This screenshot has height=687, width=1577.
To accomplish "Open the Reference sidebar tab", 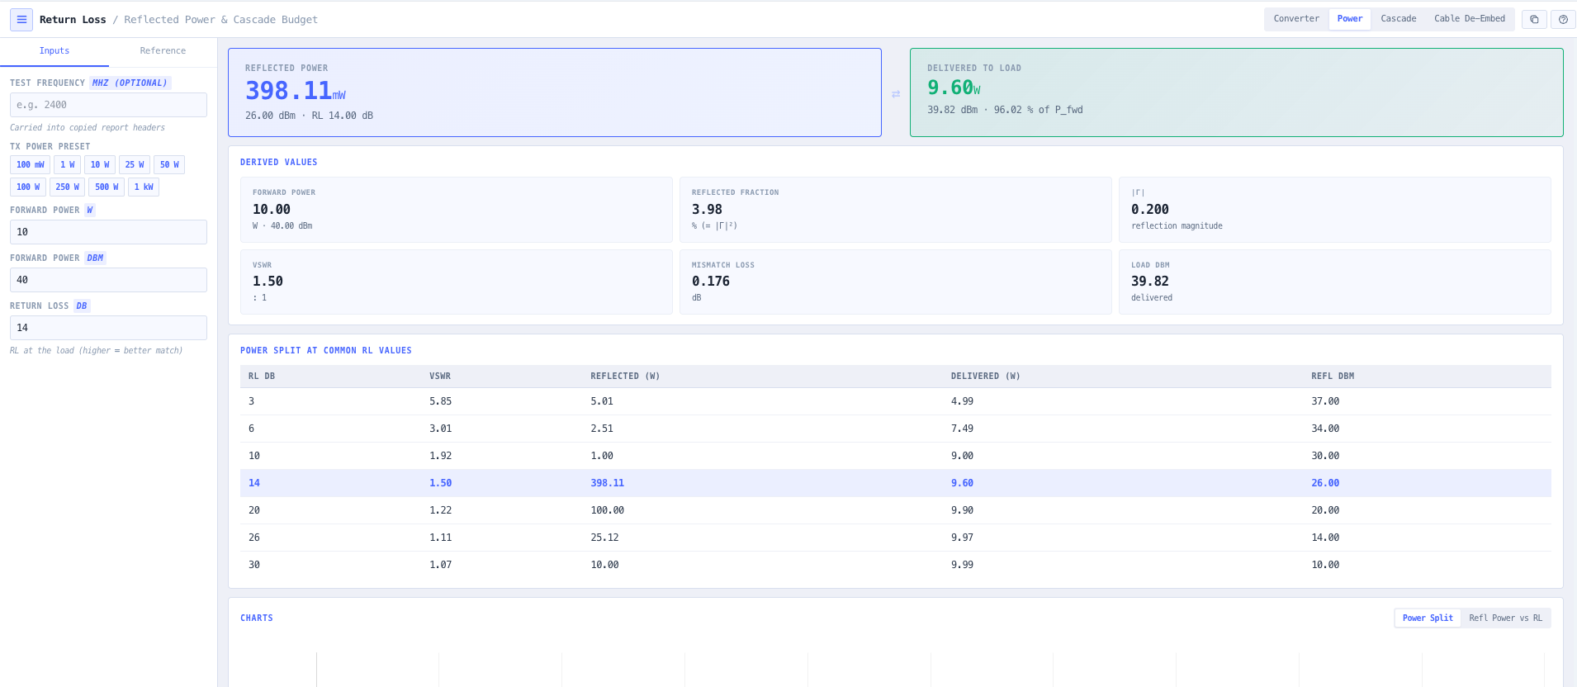I will [163, 51].
